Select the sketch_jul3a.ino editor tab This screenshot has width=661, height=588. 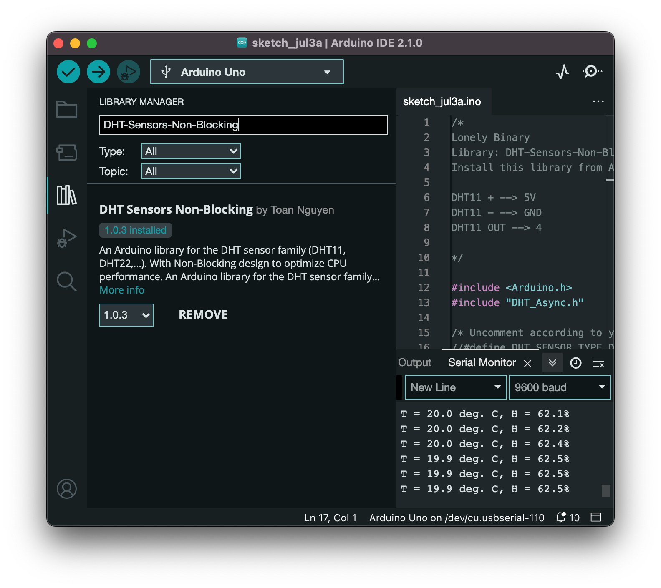(x=442, y=102)
